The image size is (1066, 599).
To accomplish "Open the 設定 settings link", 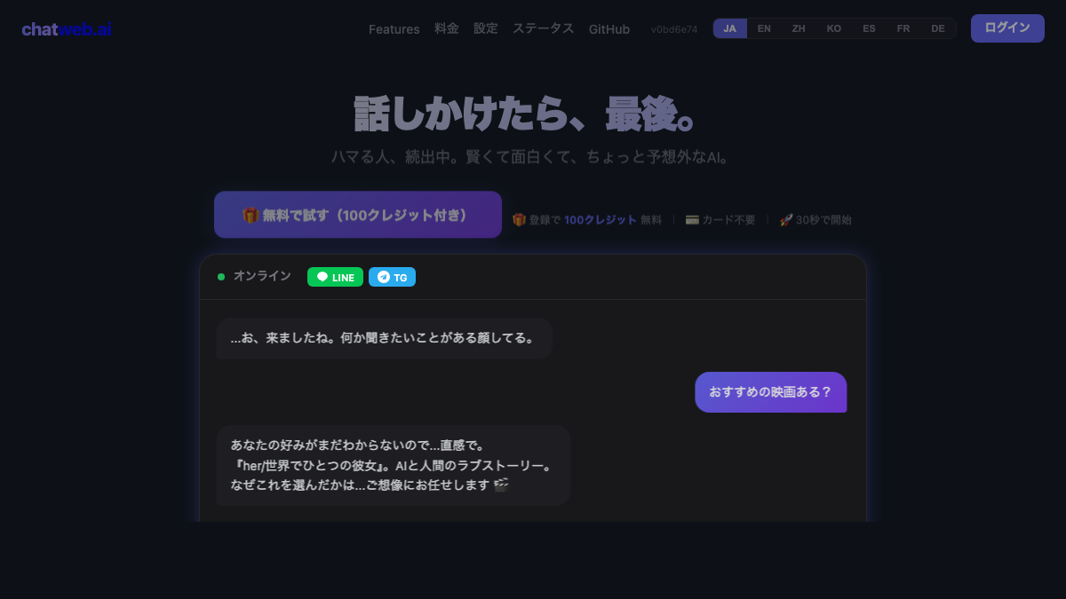I will tap(485, 28).
